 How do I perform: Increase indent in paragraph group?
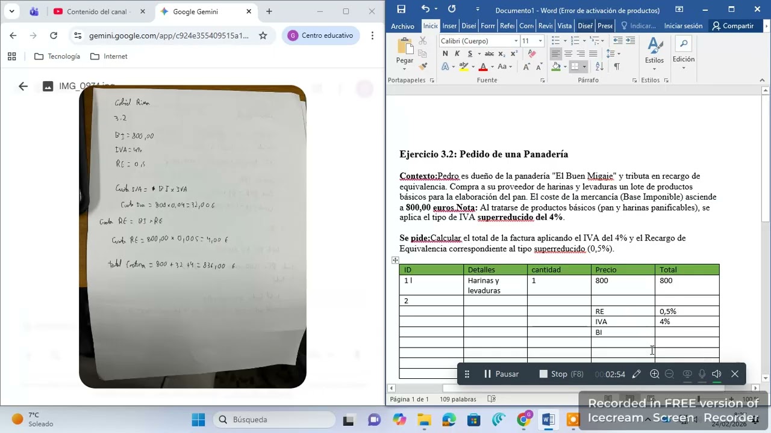click(x=630, y=40)
